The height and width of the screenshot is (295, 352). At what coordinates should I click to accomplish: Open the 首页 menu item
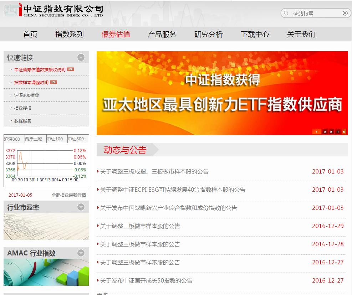tap(30, 34)
